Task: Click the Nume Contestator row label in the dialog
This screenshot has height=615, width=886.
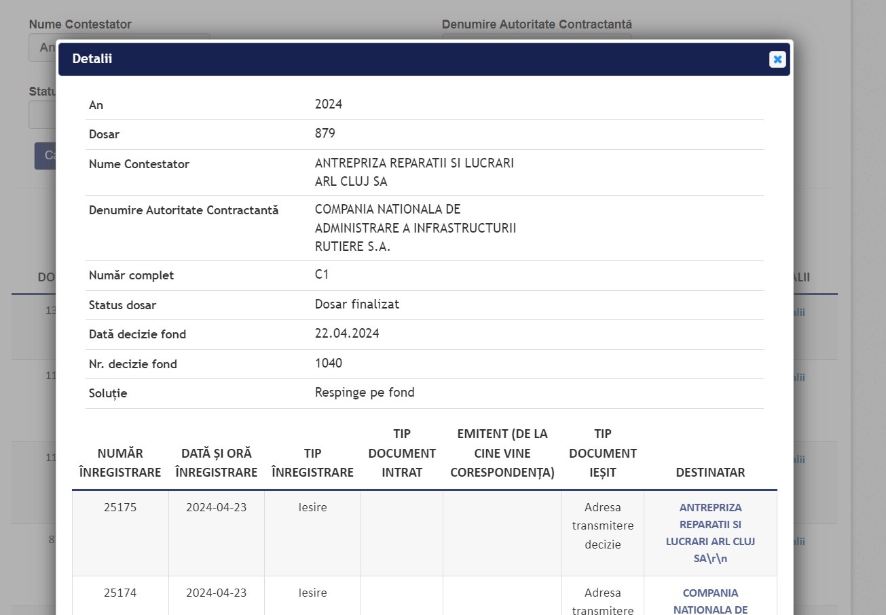Action: pyautogui.click(x=139, y=164)
